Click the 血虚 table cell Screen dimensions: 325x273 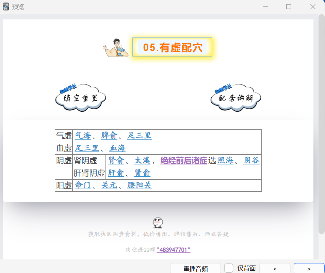(64, 148)
